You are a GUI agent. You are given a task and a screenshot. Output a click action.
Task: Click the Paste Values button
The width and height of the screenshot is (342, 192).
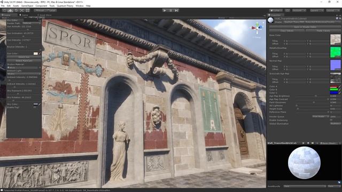pos(323,31)
